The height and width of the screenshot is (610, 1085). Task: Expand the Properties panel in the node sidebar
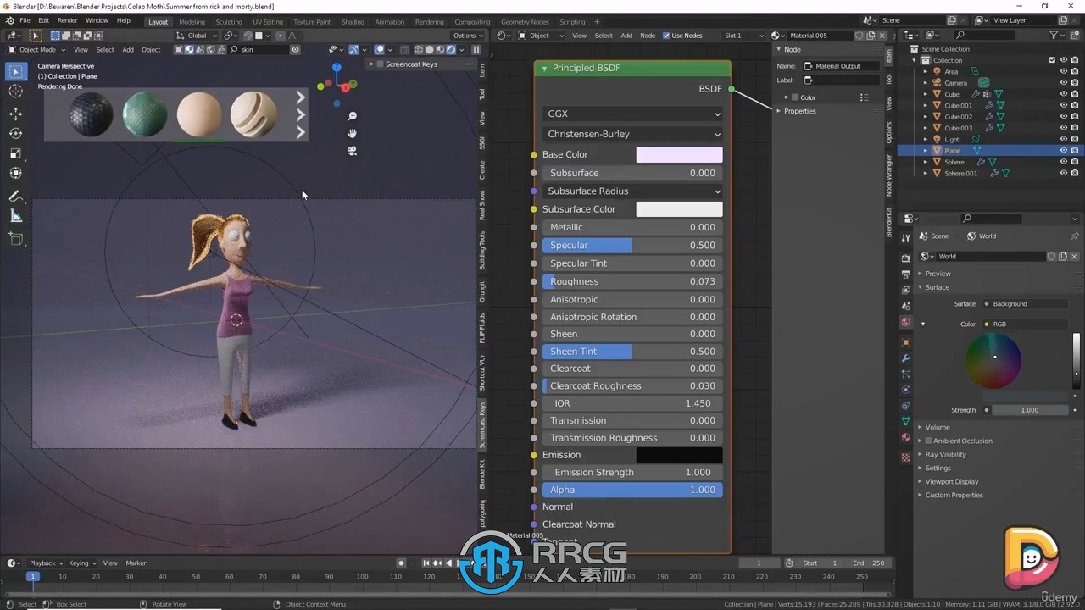click(x=799, y=111)
